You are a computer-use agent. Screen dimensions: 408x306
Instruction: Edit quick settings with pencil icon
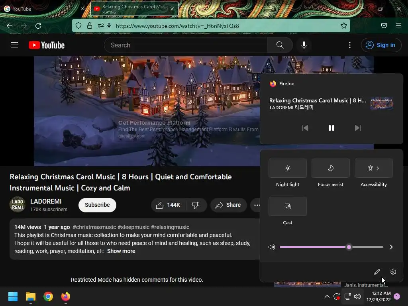click(377, 272)
